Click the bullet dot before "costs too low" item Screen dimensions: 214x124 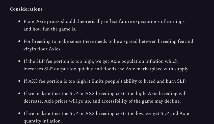19,113
